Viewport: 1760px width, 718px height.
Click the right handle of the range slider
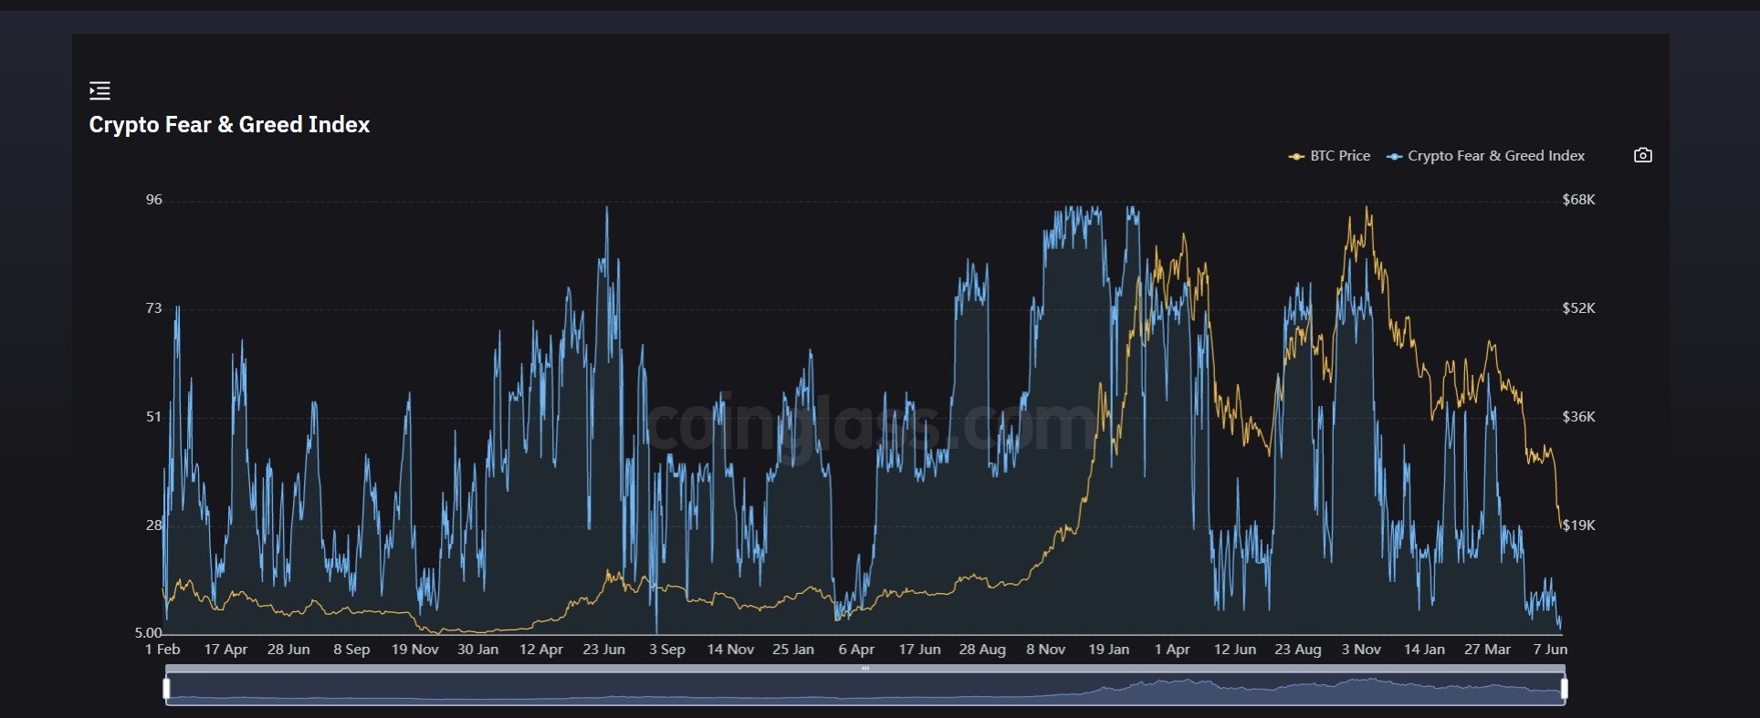1564,688
